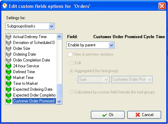This screenshot has width=168, height=124.
Task: Click field list scrollbar down arrow
Action: point(59,101)
